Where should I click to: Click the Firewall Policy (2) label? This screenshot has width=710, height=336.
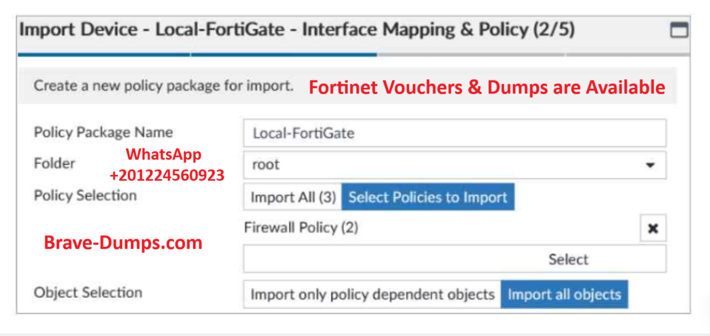point(301,227)
